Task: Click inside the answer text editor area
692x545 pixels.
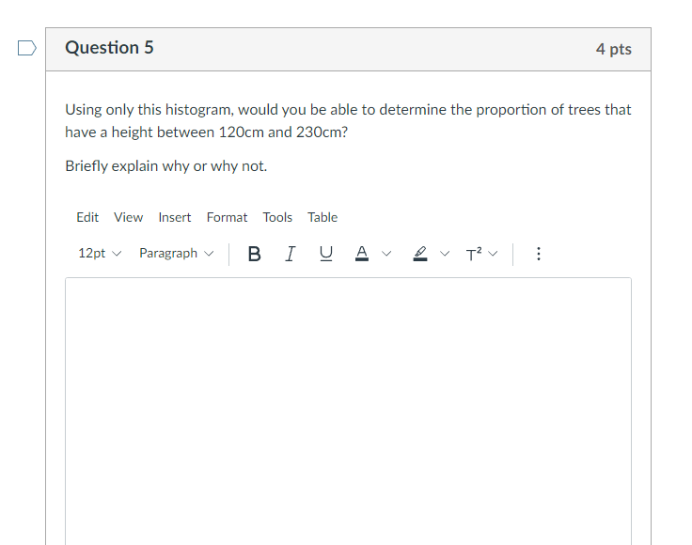Action: click(348, 410)
